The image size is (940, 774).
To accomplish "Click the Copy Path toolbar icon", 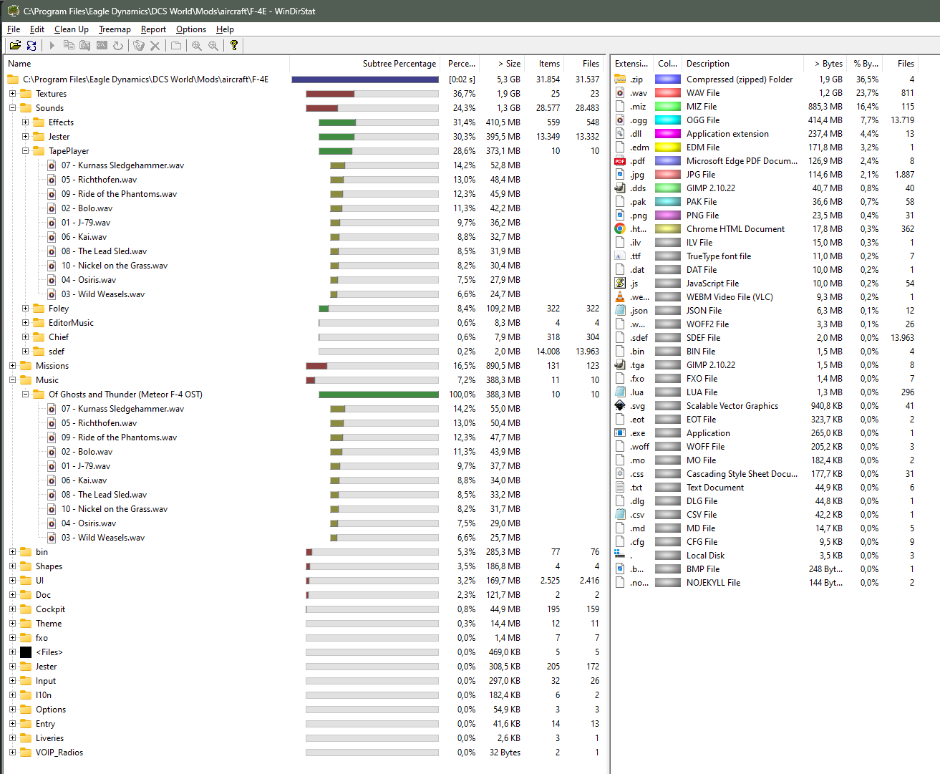I will [69, 45].
